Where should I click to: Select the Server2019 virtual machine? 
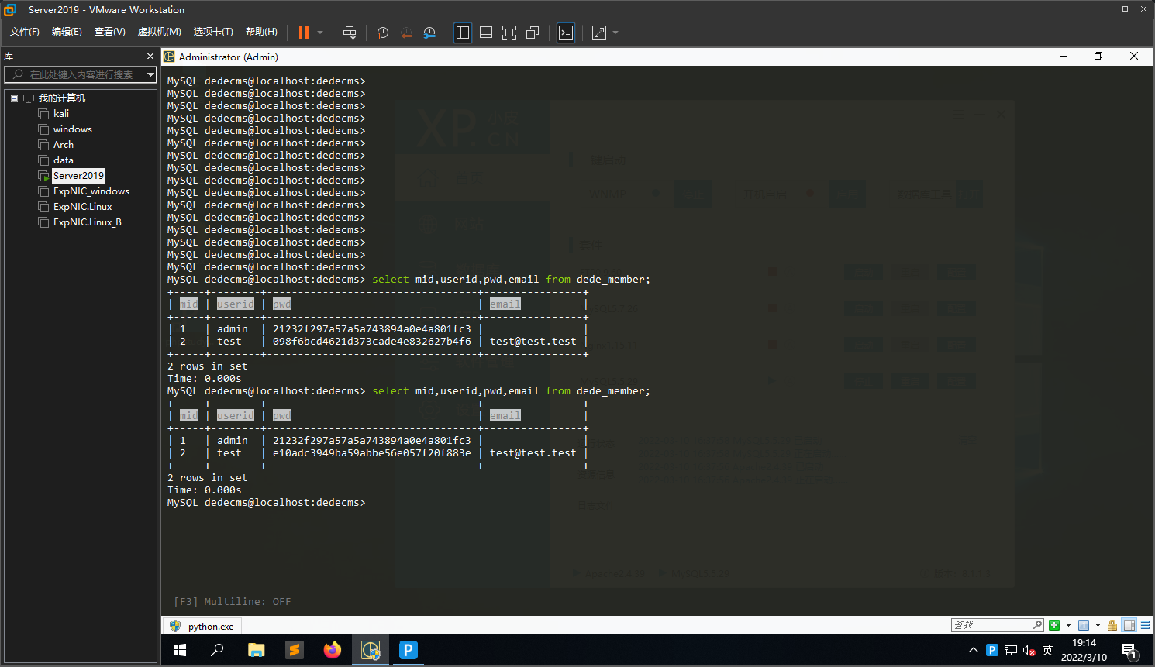(78, 176)
